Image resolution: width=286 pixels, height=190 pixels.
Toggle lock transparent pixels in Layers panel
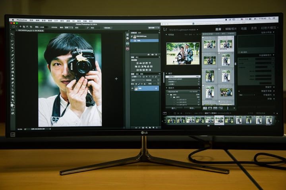(136, 84)
